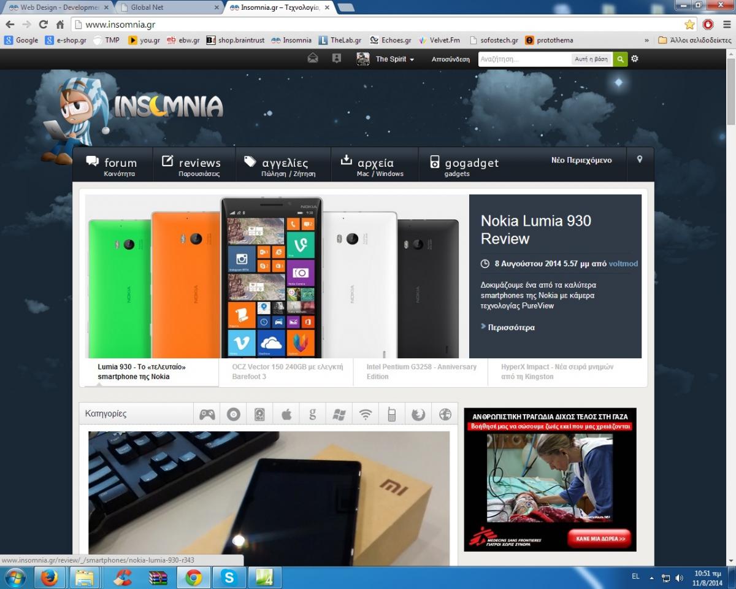Click the vertical page scrollbar

730,307
